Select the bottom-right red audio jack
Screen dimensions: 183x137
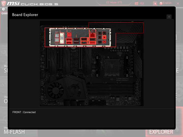point(104,42)
